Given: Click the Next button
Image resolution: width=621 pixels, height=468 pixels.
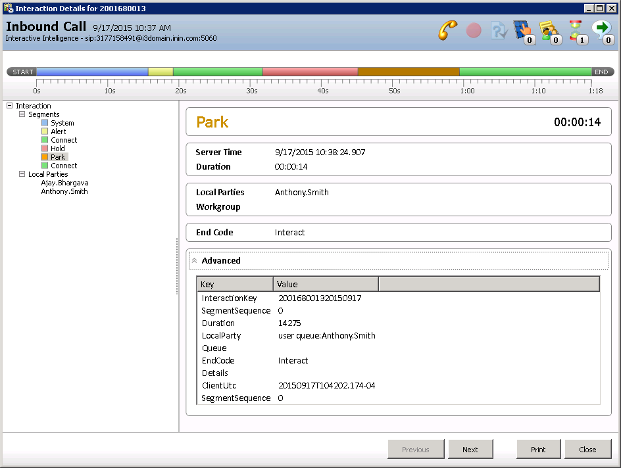Looking at the screenshot, I should [470, 450].
